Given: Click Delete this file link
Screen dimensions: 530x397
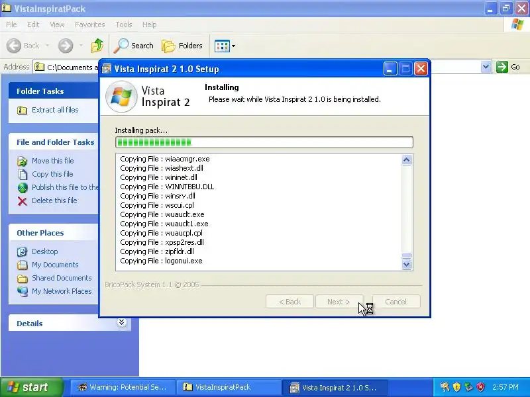Looking at the screenshot, I should coord(54,200).
